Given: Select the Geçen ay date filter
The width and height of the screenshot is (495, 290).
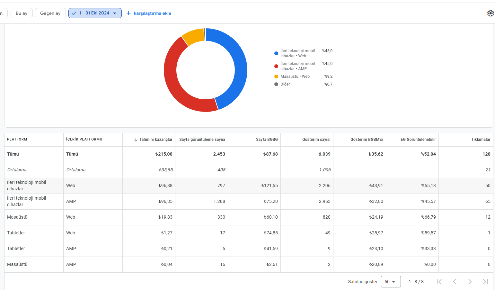Looking at the screenshot, I should (x=50, y=13).
